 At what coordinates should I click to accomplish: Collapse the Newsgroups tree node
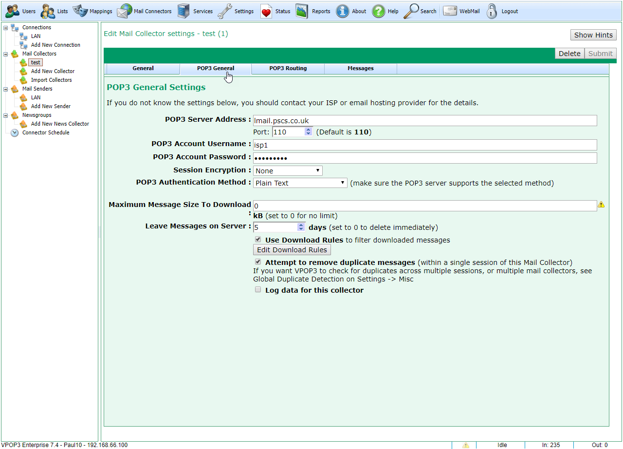(x=5, y=115)
